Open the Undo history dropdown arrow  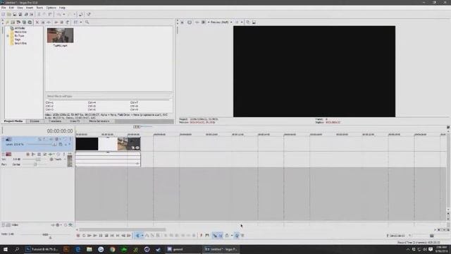[64, 14]
